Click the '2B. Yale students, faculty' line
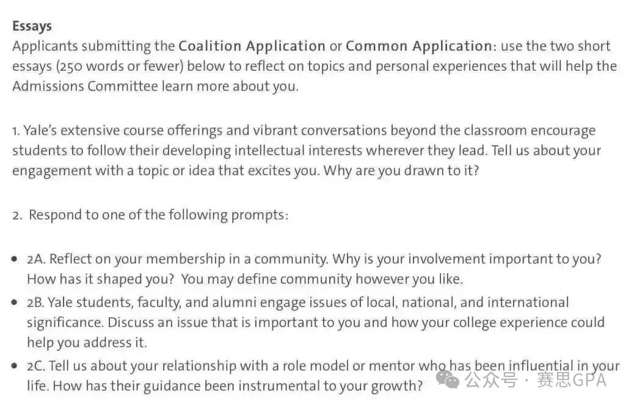This screenshot has width=626, height=405. (x=298, y=302)
